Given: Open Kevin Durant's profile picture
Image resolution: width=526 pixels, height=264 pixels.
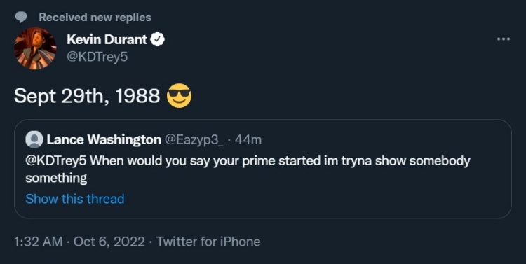Looking at the screenshot, I should tap(35, 48).
